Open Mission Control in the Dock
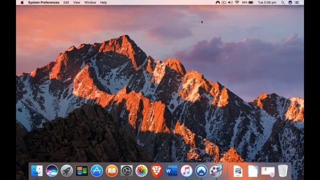Viewport: 320px width, 180px height. tap(82, 170)
